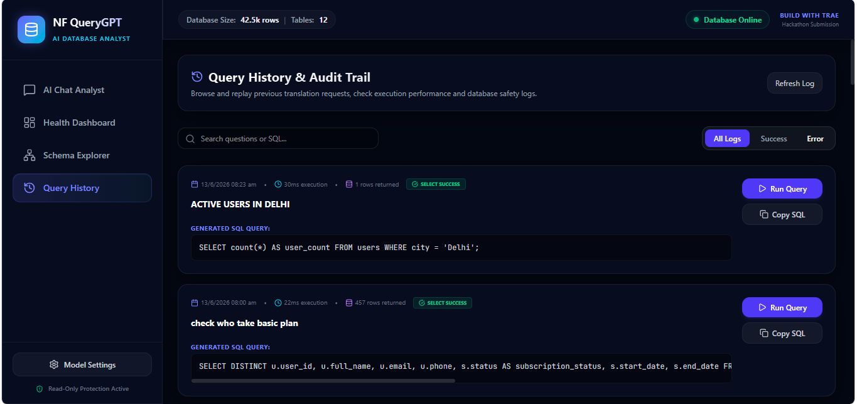Viewport: 857px width, 404px height.
Task: Click the checkmark icon in the Delhi query's SELECT SUCCESS badge
Action: [x=415, y=184]
